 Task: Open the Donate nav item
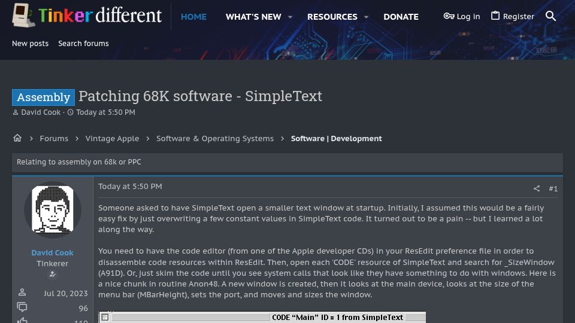(x=401, y=17)
